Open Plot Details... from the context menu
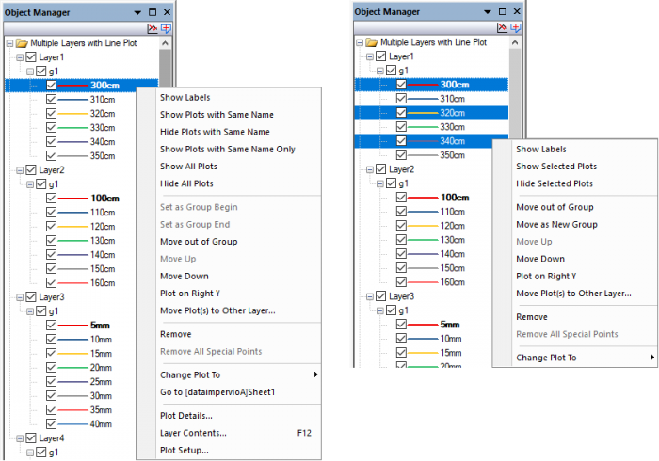659x461 pixels. [x=185, y=415]
